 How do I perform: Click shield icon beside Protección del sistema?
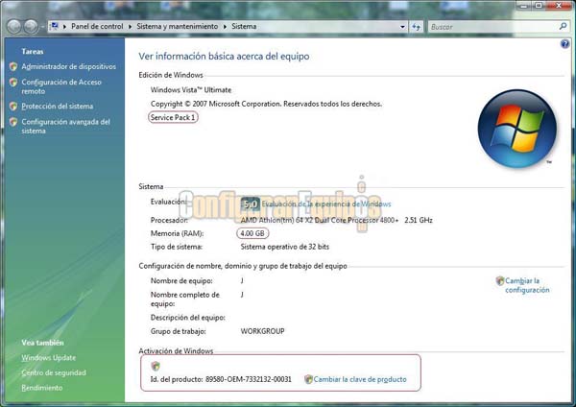pyautogui.click(x=13, y=107)
